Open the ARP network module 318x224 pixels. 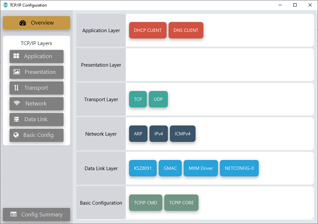(x=138, y=134)
